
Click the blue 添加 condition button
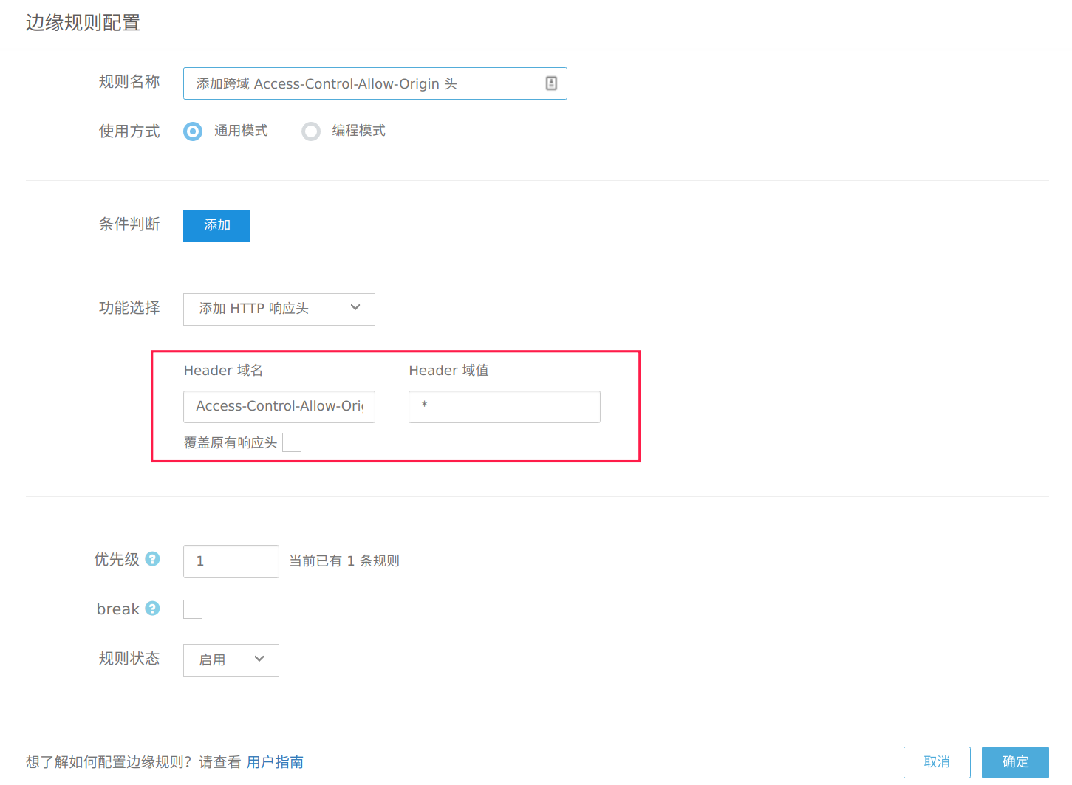tap(216, 226)
